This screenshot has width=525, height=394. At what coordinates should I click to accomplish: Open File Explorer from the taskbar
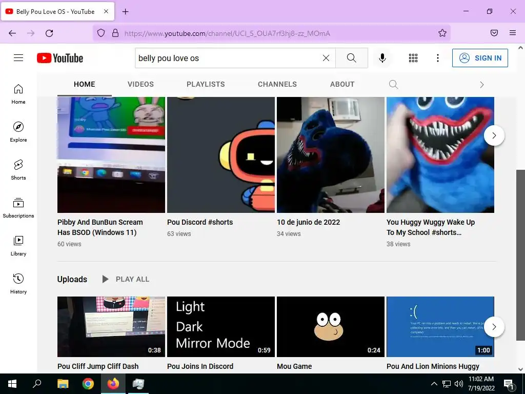(63, 384)
